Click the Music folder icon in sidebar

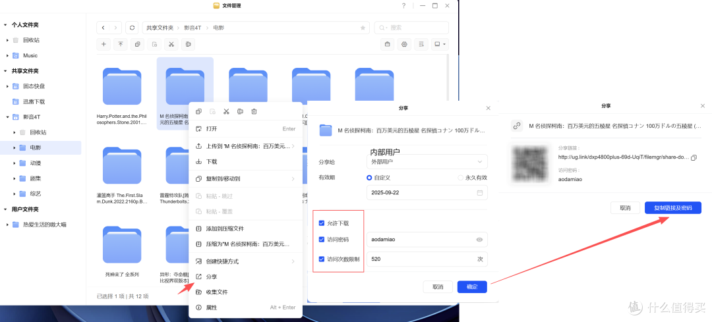[x=16, y=55]
